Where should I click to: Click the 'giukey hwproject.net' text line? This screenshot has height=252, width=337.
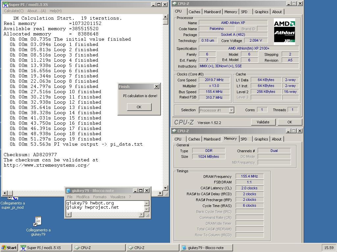[92, 207]
